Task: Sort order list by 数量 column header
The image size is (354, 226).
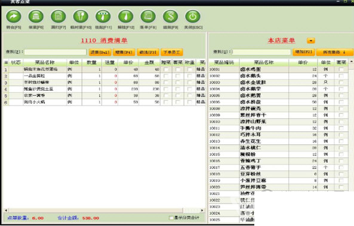Action: click(x=92, y=63)
